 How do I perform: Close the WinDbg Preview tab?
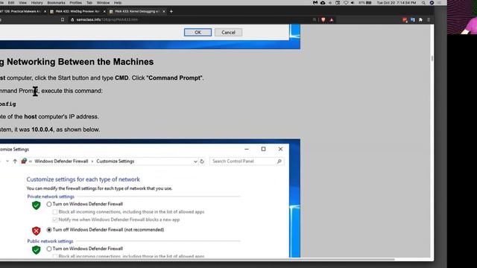tap(104, 11)
